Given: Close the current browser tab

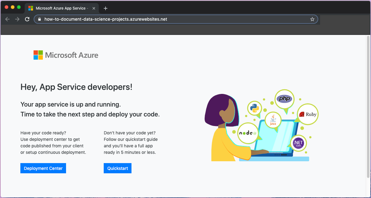Looking at the screenshot, I should click(x=94, y=8).
